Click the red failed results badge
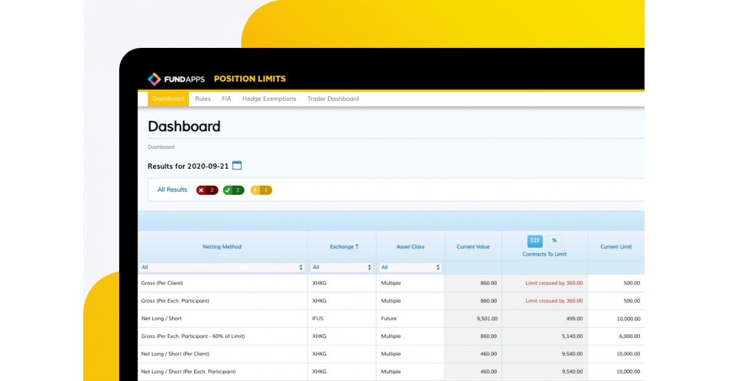729x381 pixels. 206,189
